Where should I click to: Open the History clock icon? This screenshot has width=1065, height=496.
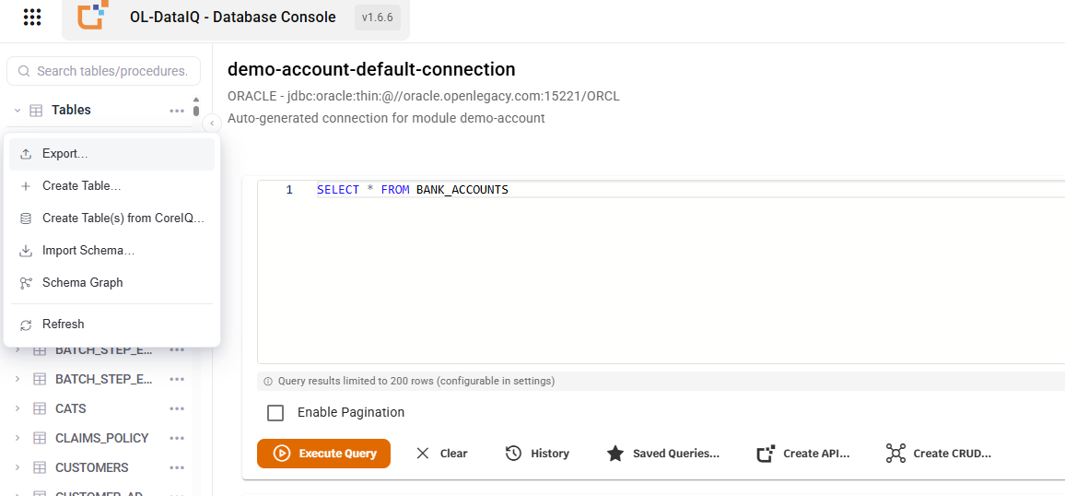[x=513, y=454]
